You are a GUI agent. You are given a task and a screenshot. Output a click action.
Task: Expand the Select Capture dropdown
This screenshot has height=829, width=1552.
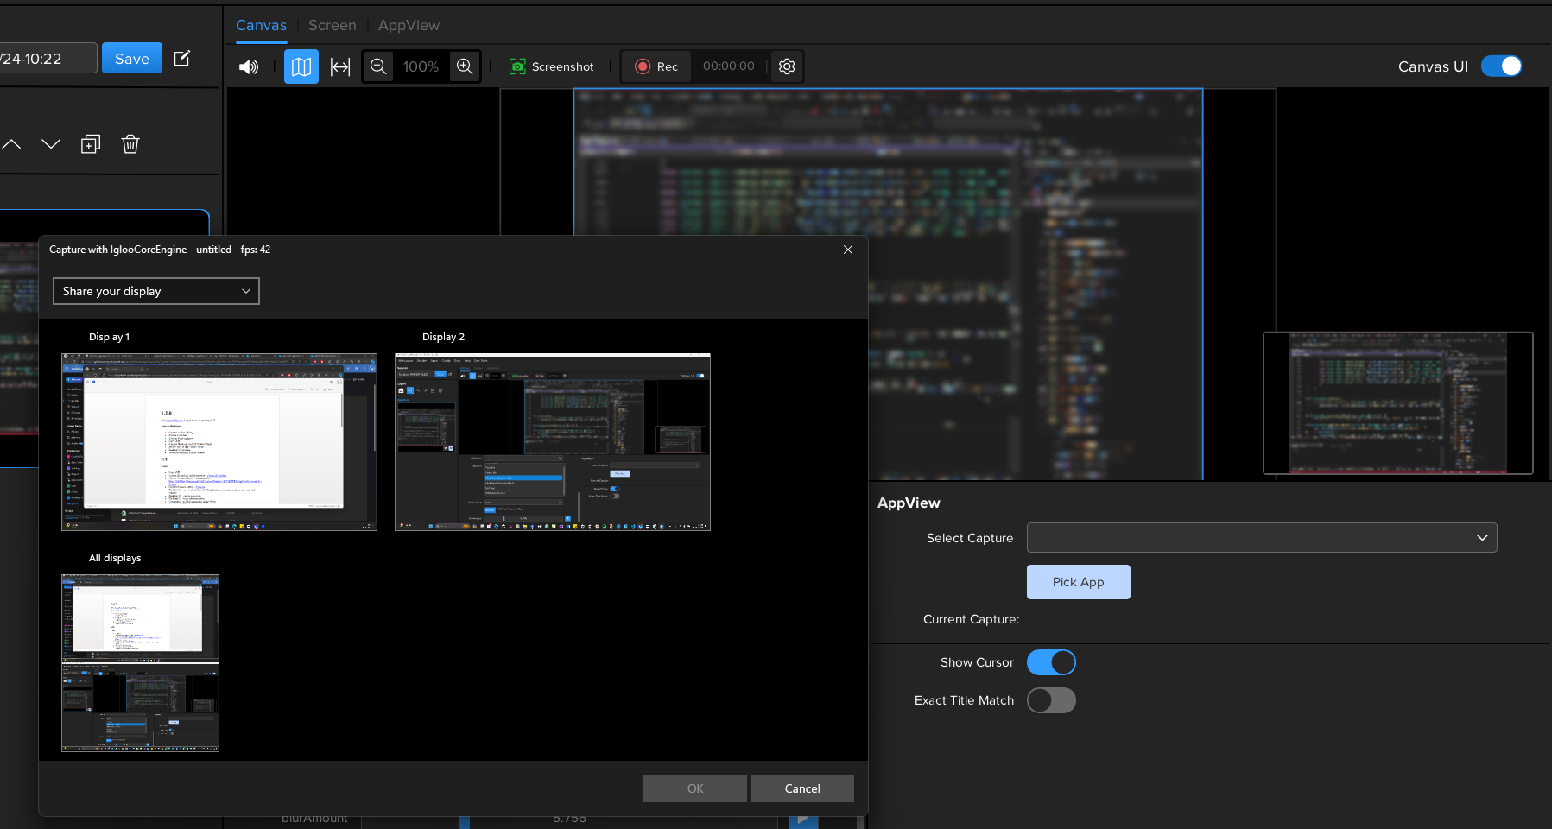click(x=1261, y=537)
